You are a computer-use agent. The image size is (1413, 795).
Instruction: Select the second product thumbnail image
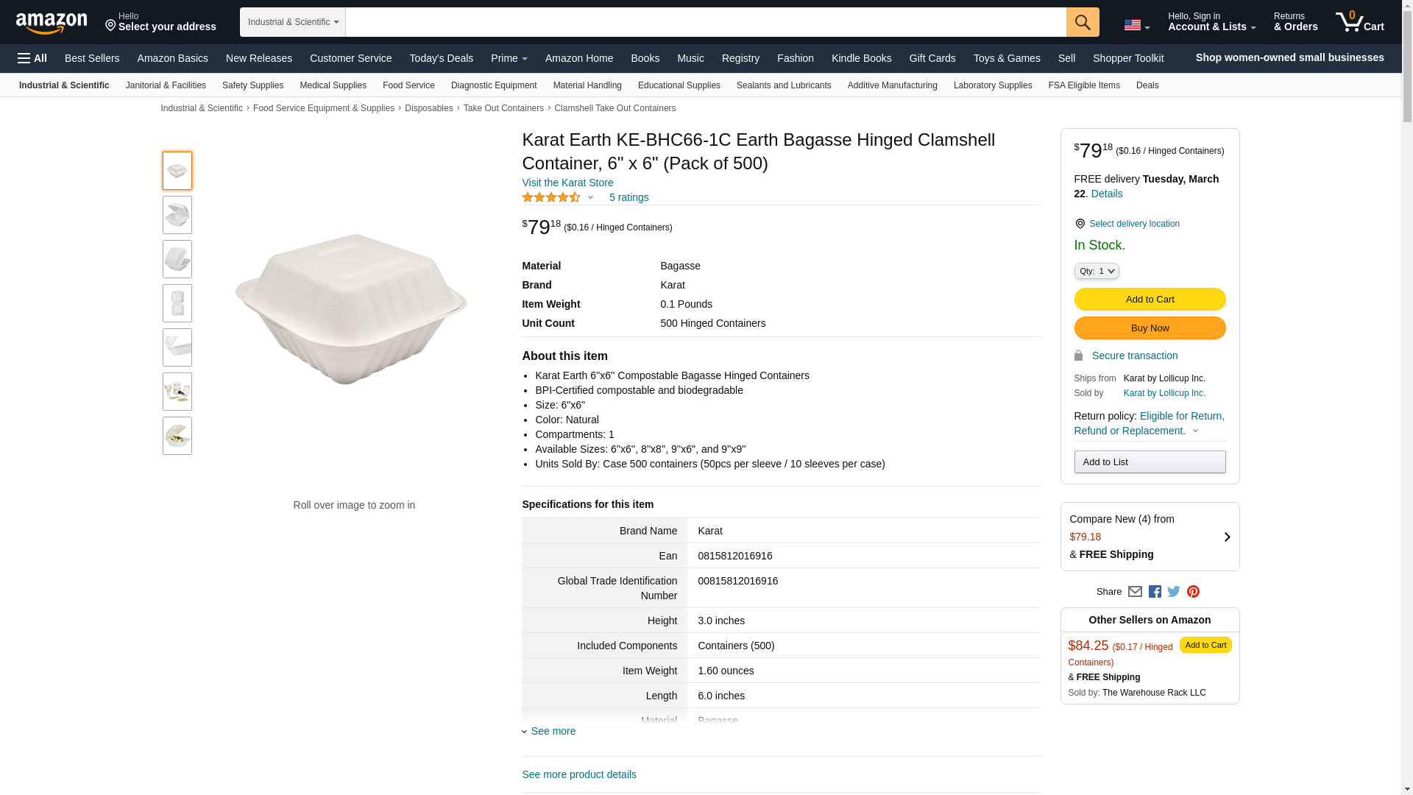click(177, 215)
